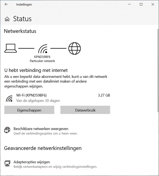
Task: Minimize the Instellingen window
Action: coord(129,5)
